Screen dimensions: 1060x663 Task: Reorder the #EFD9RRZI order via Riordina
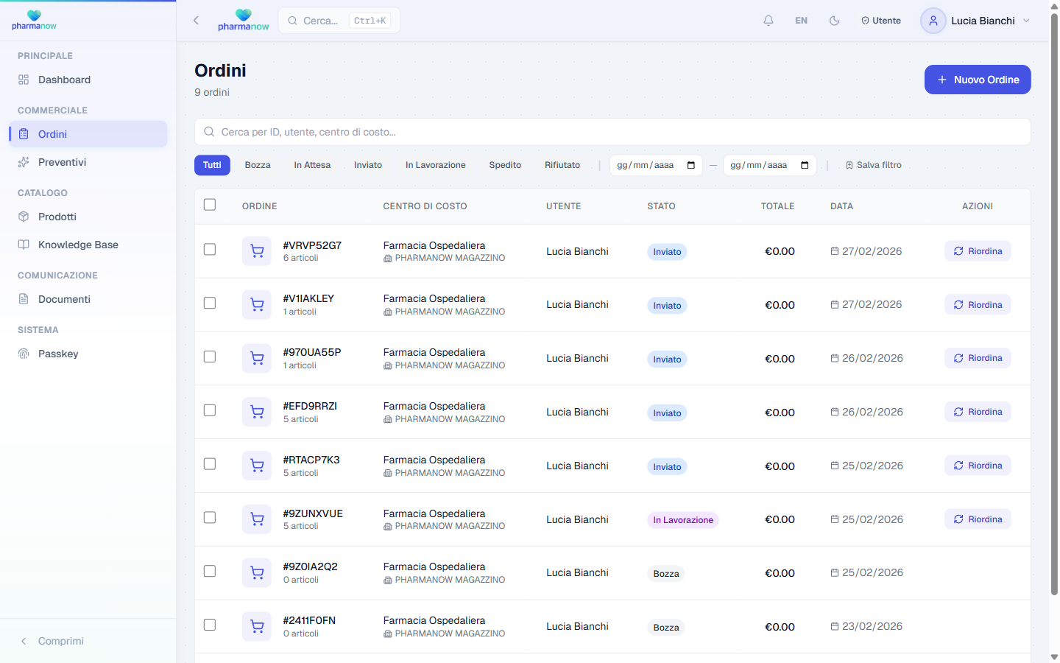tap(978, 412)
